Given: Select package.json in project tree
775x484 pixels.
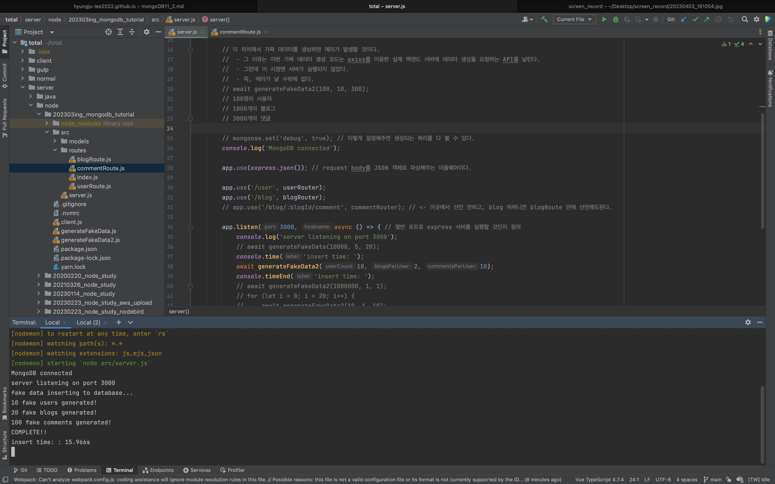Looking at the screenshot, I should tap(79, 249).
